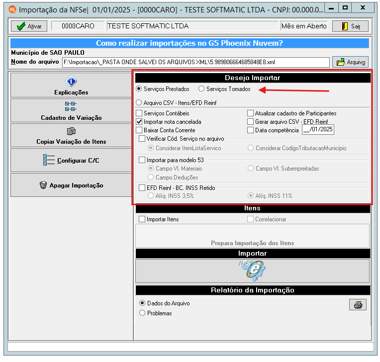Open the 'Como realizar importações no G5 Phoenix Nuvem?' link

click(190, 43)
